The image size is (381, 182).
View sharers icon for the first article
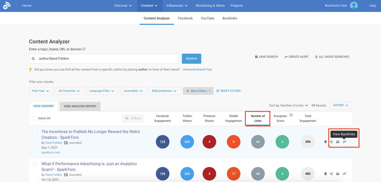point(337,142)
